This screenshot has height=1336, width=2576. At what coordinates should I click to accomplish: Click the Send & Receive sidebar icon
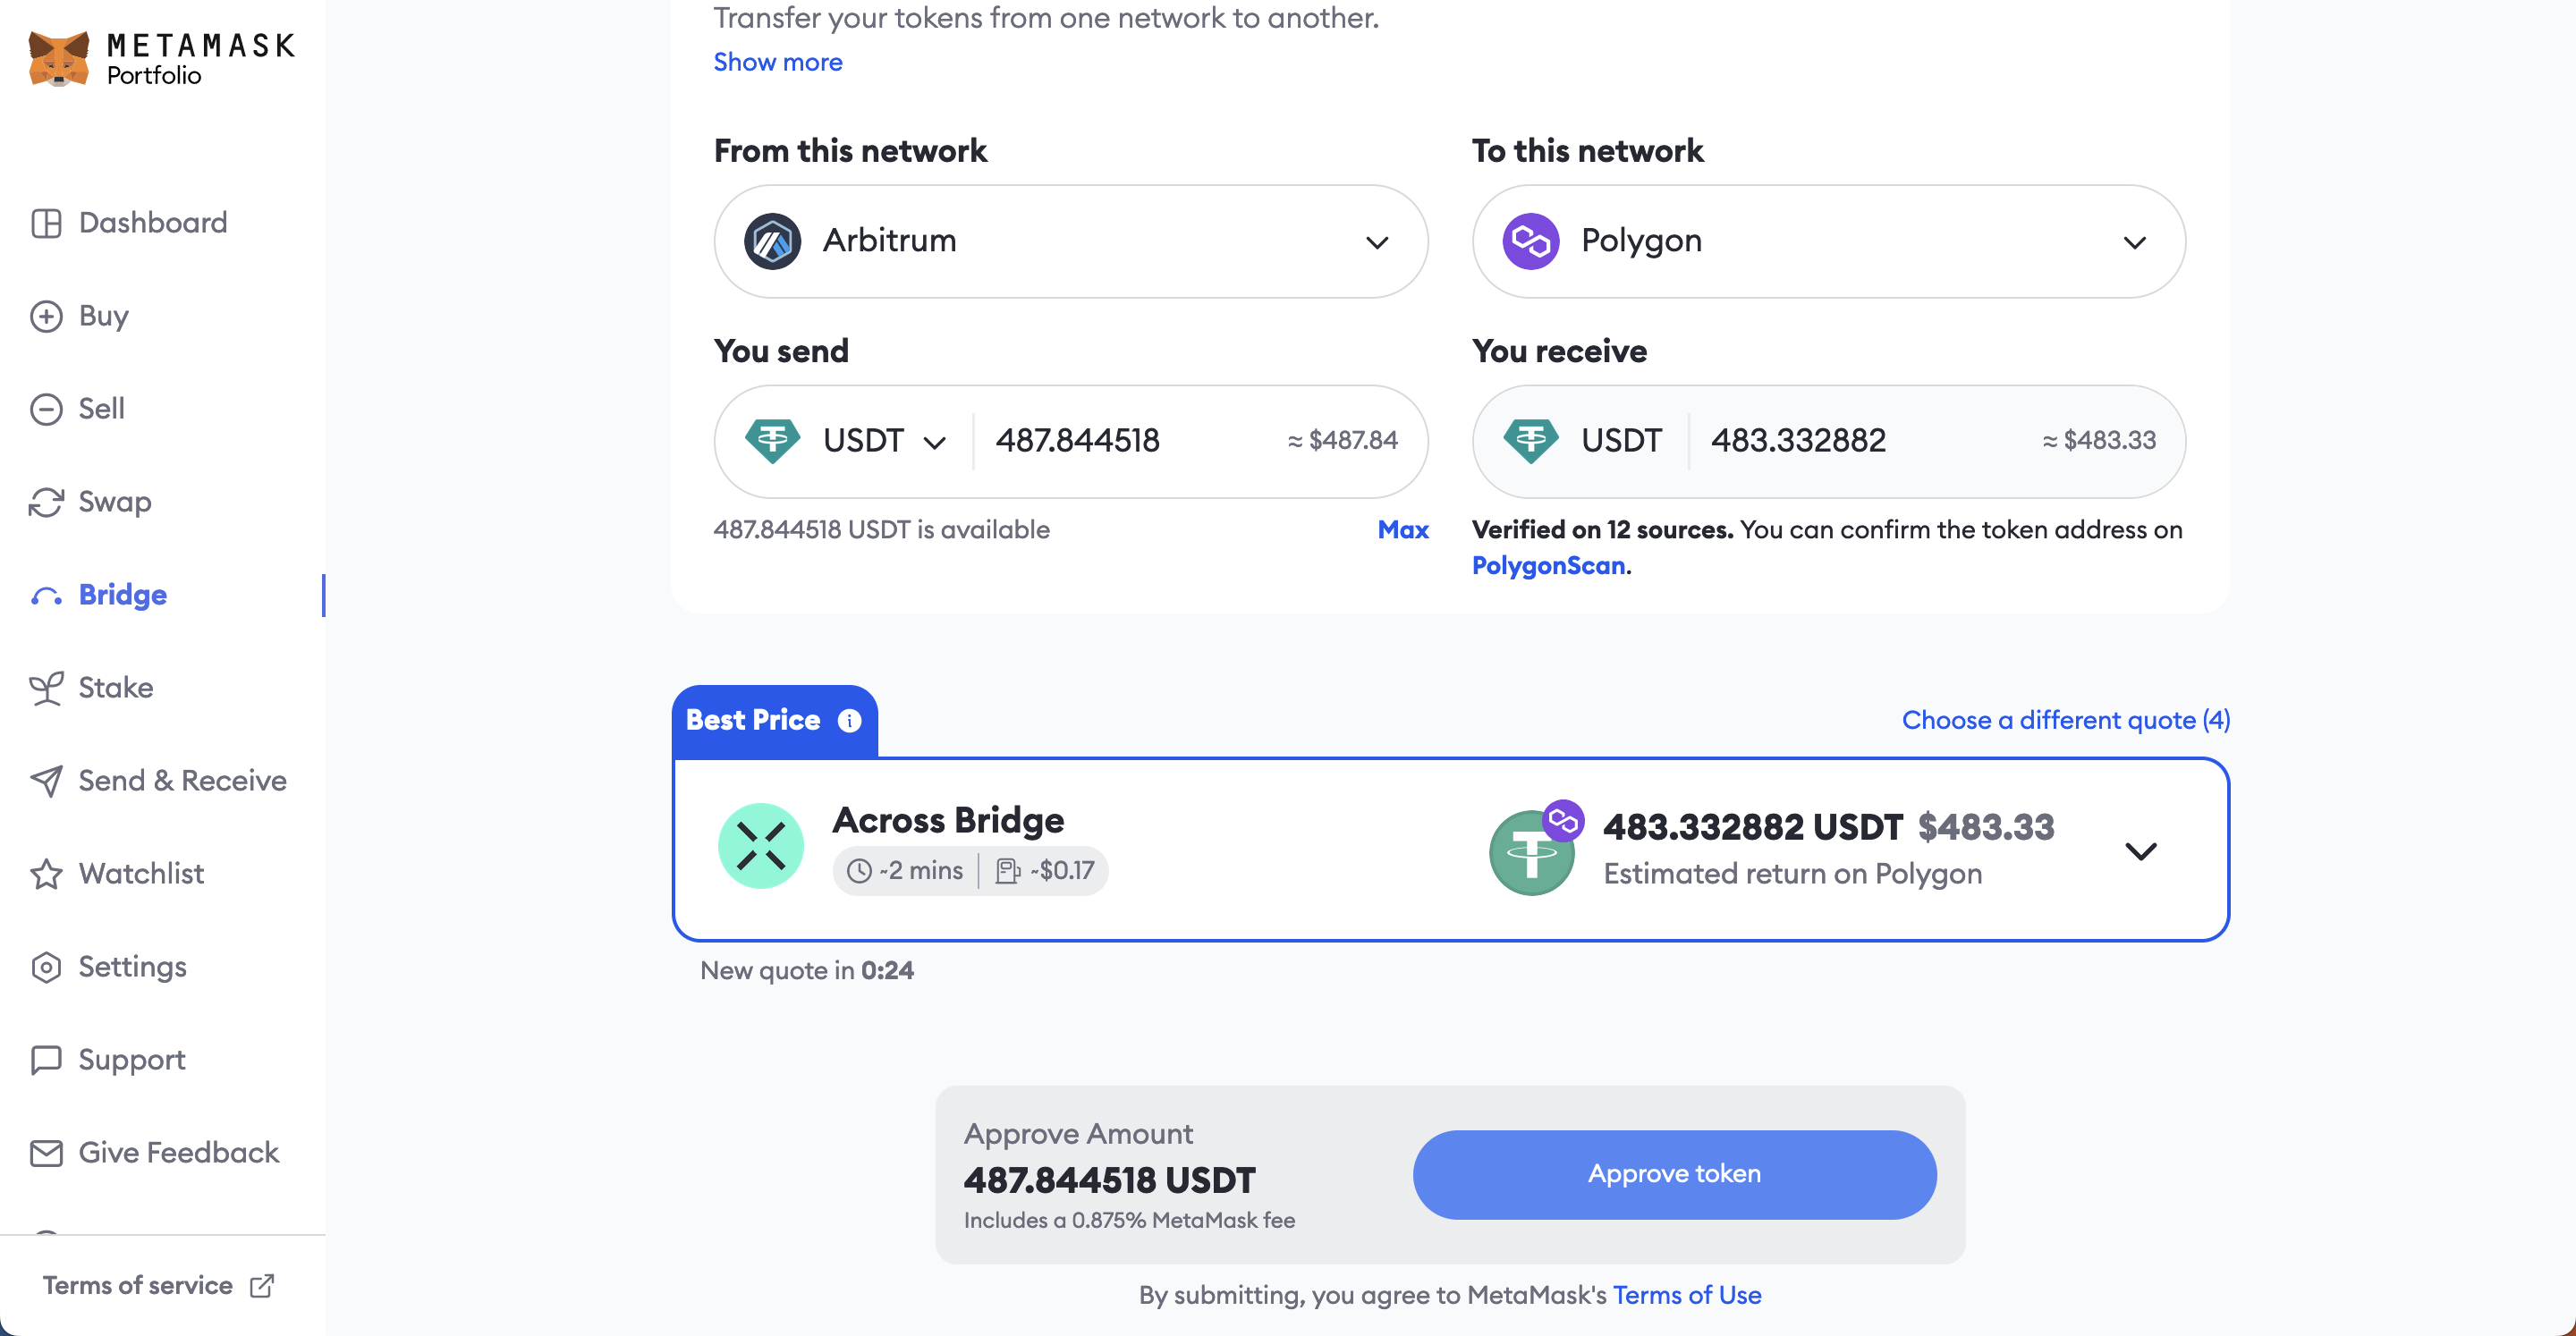click(47, 781)
